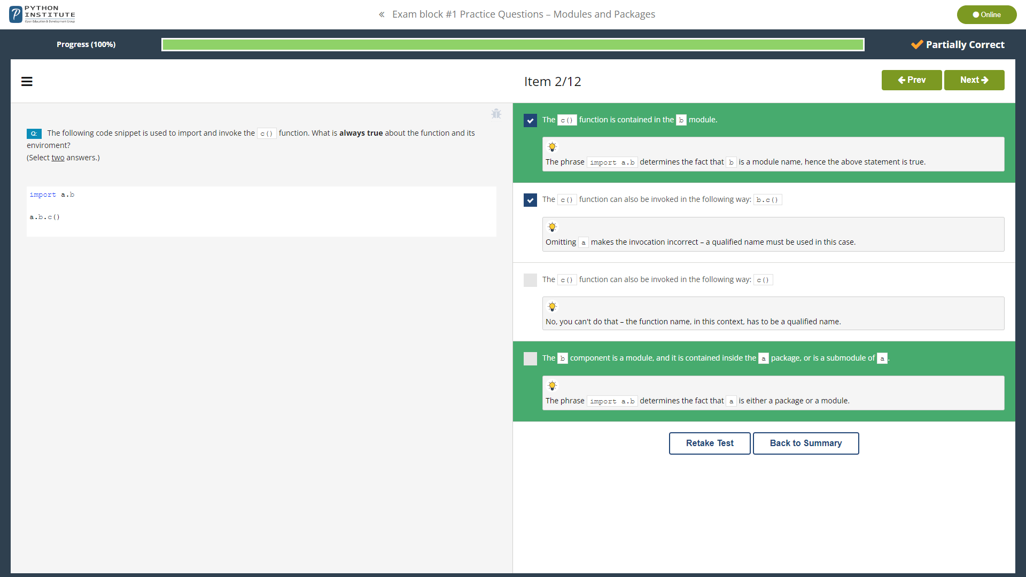Check the 'b component is a module' answer
Image resolution: width=1026 pixels, height=577 pixels.
click(530, 358)
